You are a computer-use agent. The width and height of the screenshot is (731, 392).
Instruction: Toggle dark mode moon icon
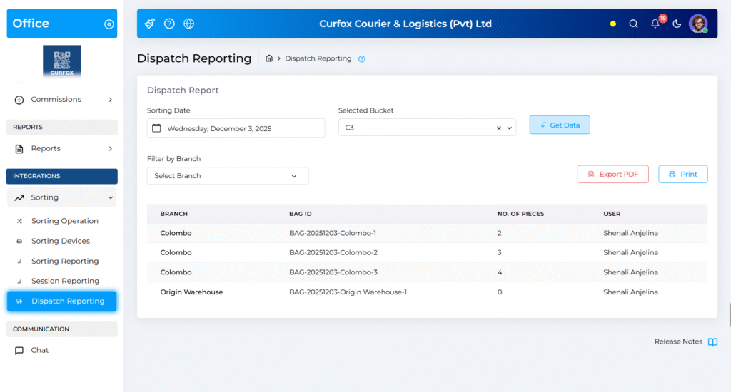[x=677, y=24]
